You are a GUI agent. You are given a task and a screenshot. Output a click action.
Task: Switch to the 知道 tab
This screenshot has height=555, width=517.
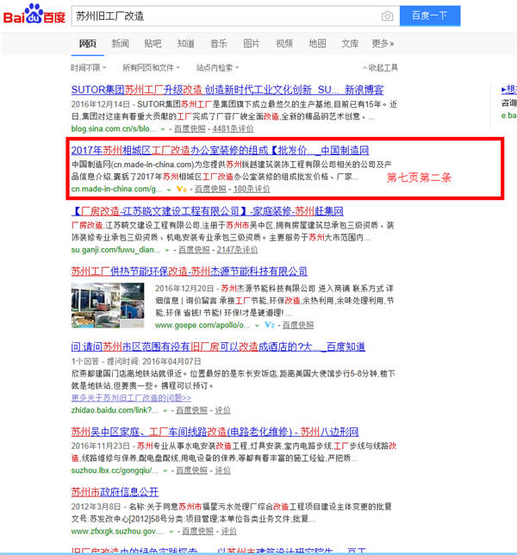click(186, 44)
